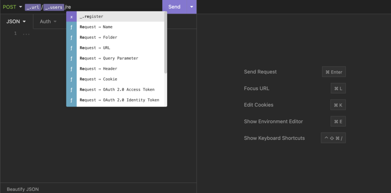Switch to the Auth tab
Viewport: 391px width, 193px height.
(x=48, y=21)
